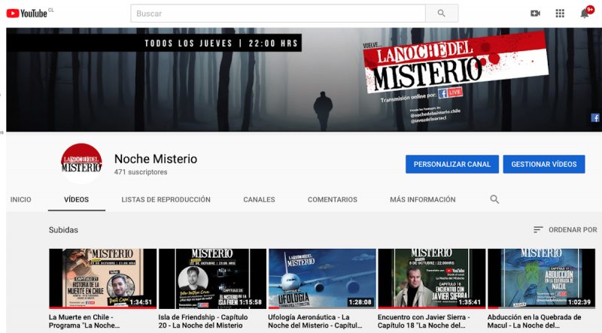Click the title La Muerte en Chile - Programa
Screen dimensions: 602x333
pos(84,322)
